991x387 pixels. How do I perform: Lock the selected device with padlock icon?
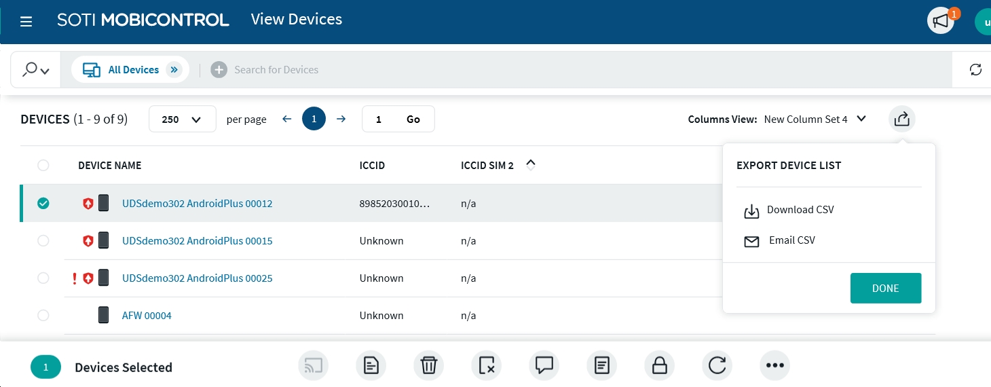(659, 367)
